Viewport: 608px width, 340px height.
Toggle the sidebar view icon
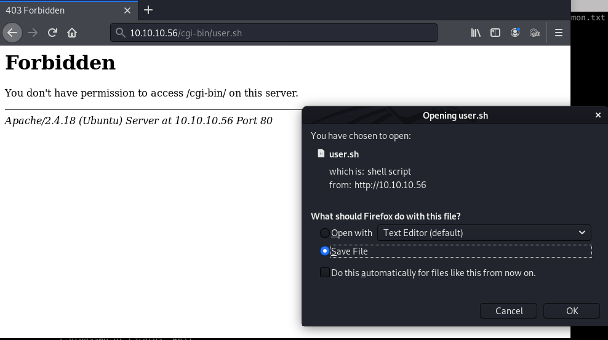tap(495, 33)
